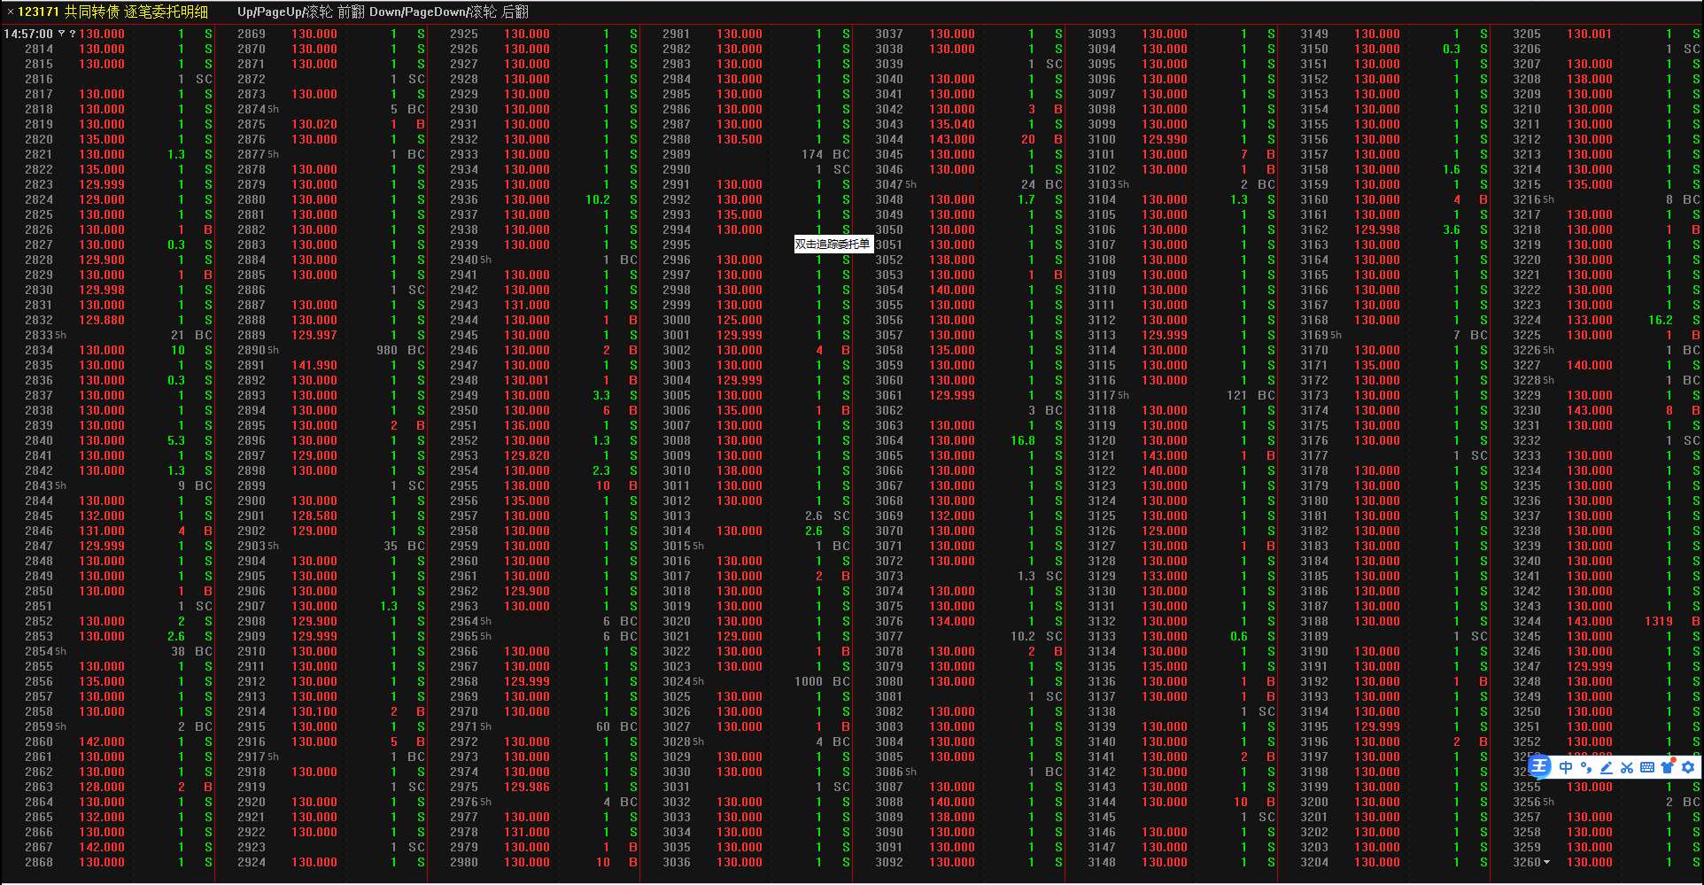Select order 2890 with volume 980

[252, 350]
